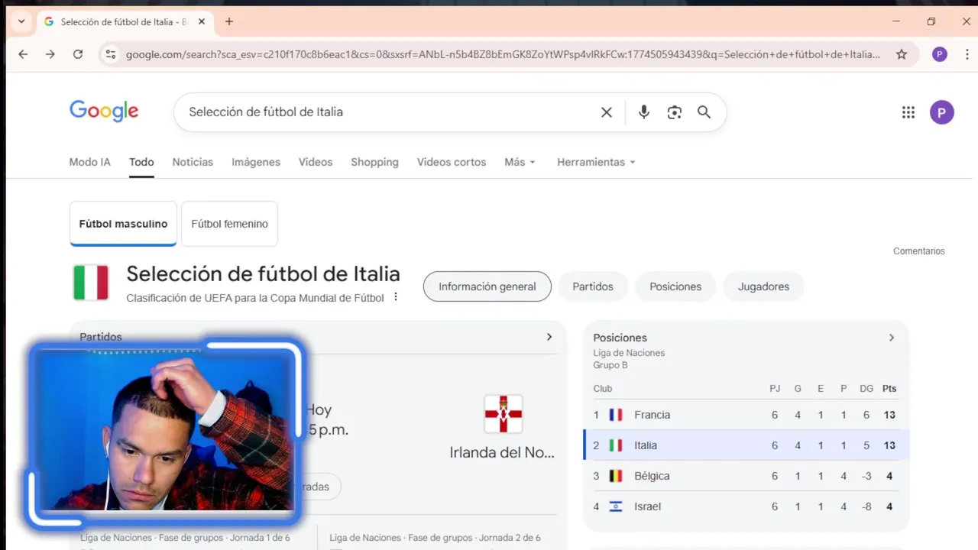This screenshot has width=978, height=550.
Task: Click the Italy flag image
Action: coord(91,283)
